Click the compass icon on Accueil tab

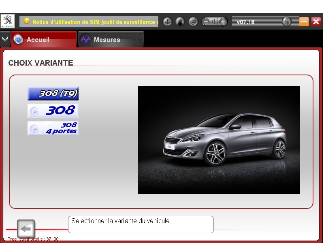[x=18, y=39]
